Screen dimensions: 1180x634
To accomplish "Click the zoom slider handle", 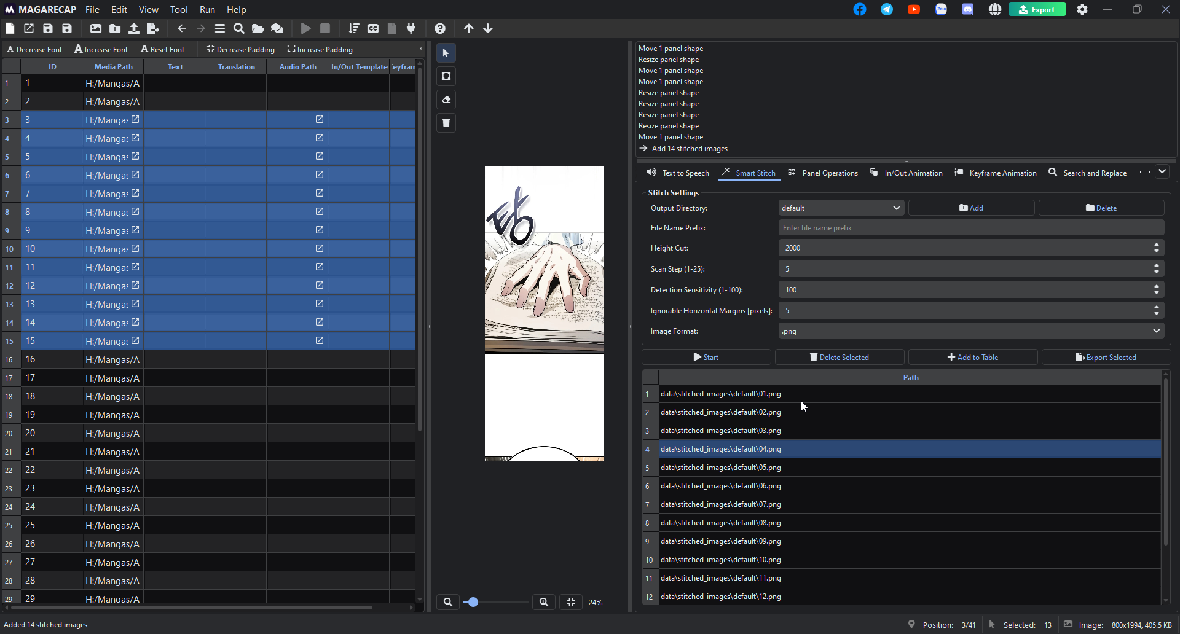I will (x=472, y=602).
